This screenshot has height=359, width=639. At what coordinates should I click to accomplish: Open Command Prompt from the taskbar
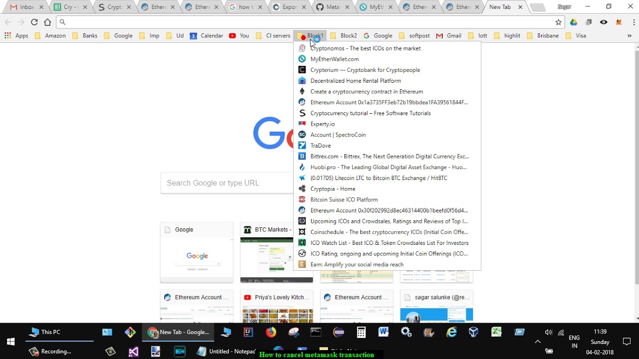[x=316, y=332]
